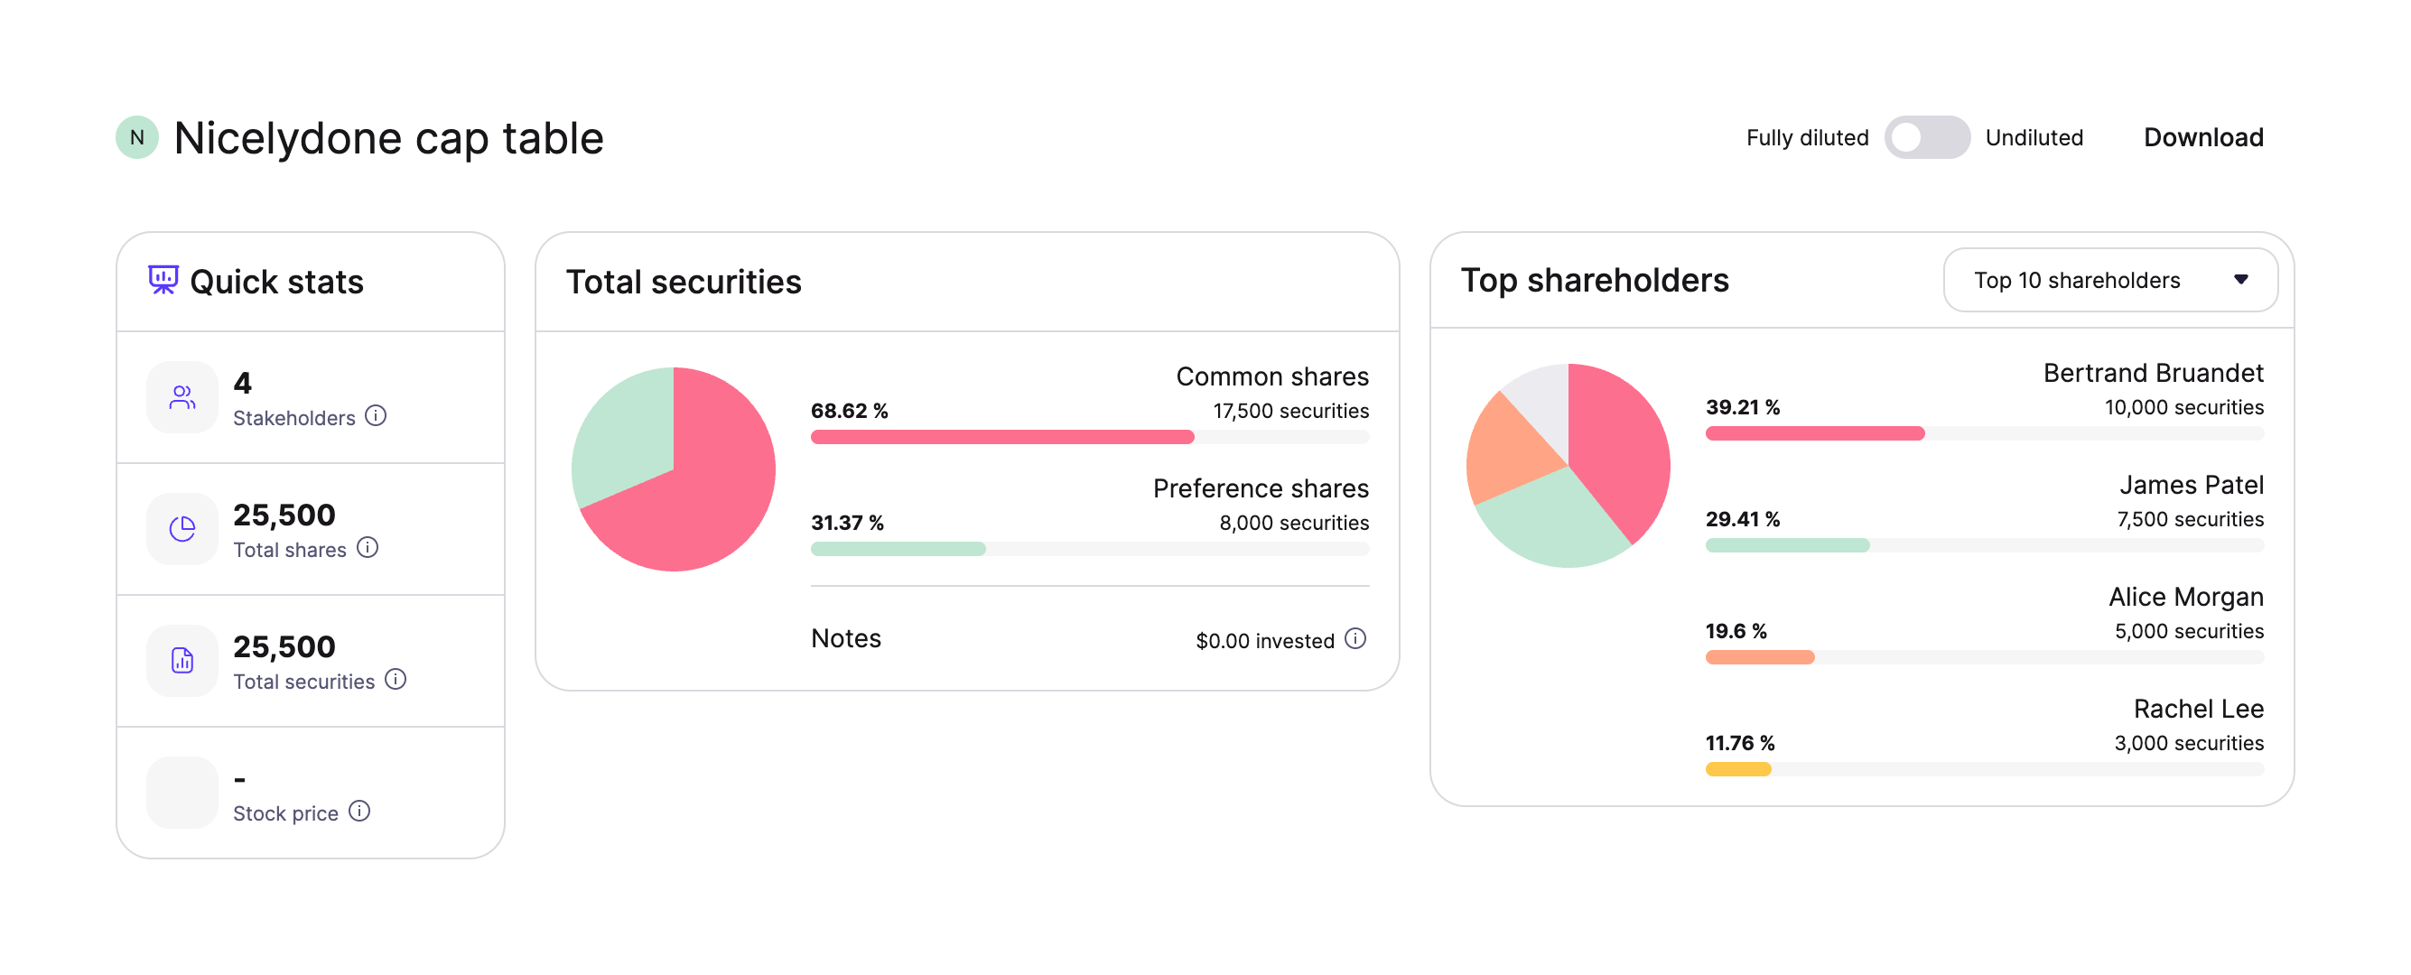Viewport: 2411px width, 975px height.
Task: Click the Stakeholders people icon
Action: point(182,397)
